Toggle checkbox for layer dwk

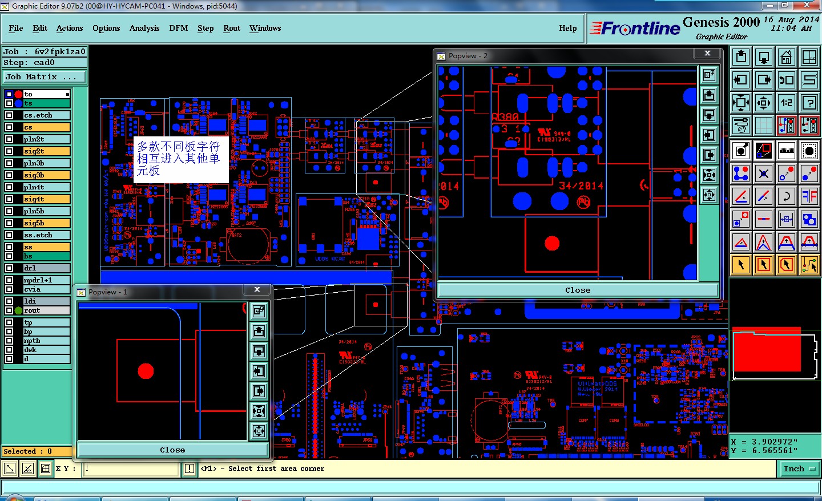9,350
